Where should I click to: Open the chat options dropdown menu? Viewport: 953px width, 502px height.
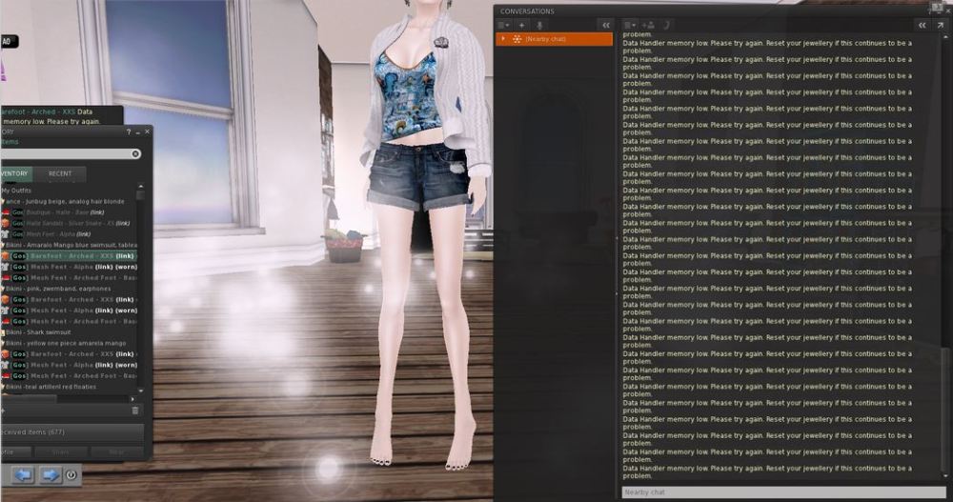630,25
